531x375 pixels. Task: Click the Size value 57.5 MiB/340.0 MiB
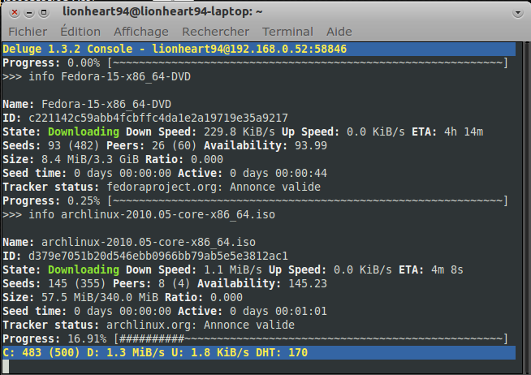[100, 298]
